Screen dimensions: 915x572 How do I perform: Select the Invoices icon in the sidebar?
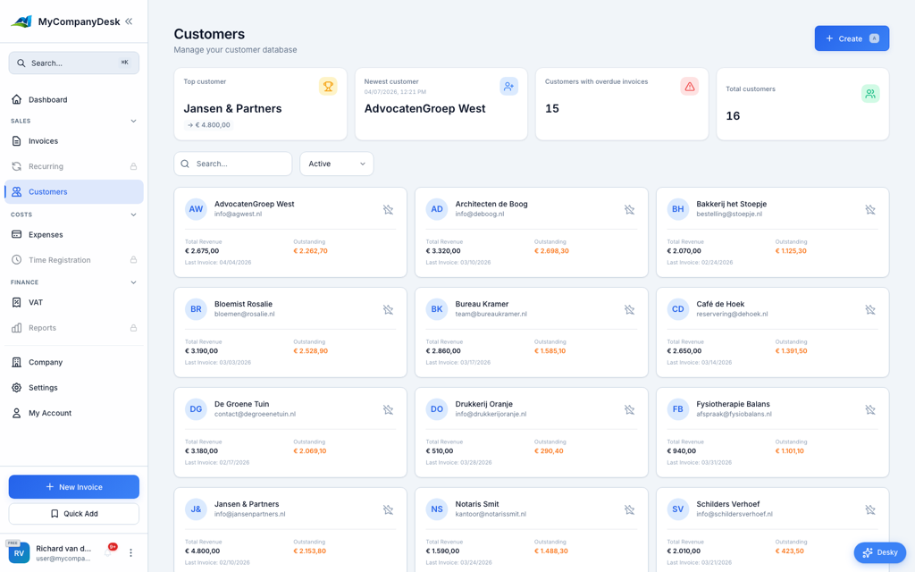tap(19, 140)
